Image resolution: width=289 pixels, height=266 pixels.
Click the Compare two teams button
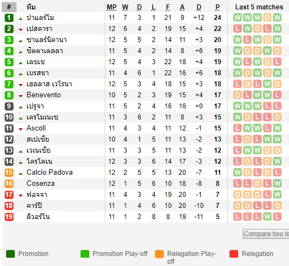pos(266,234)
